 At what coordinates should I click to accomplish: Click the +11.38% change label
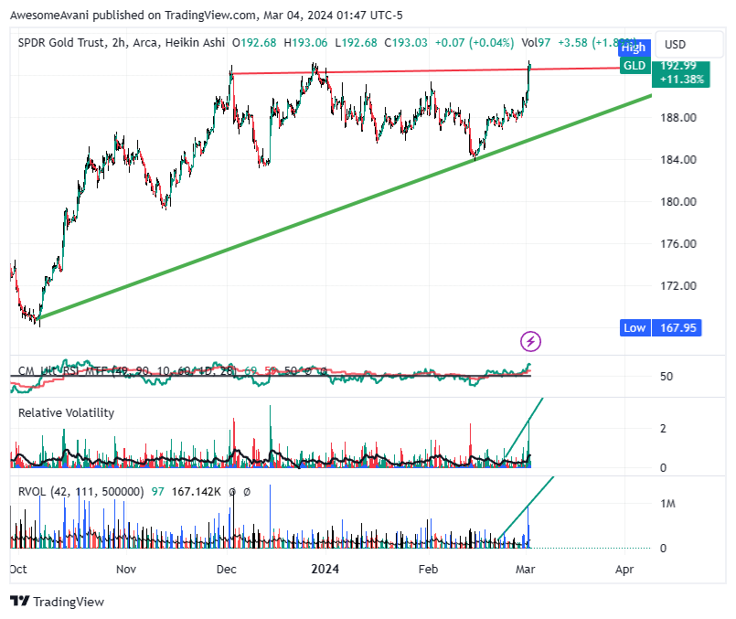pyautogui.click(x=681, y=80)
